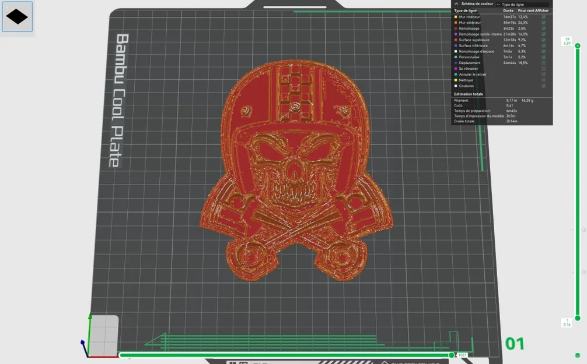Click the Durée column header
The width and height of the screenshot is (587, 364).
click(508, 11)
